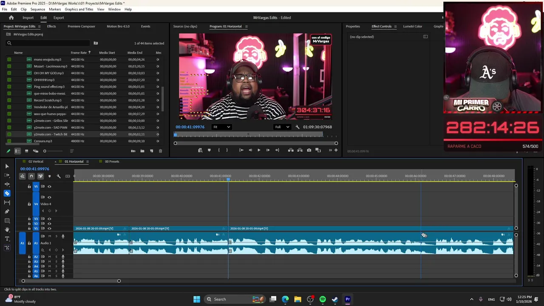Click Comparison View icon in Program Monitor
The height and width of the screenshot is (306, 544).
point(318,150)
